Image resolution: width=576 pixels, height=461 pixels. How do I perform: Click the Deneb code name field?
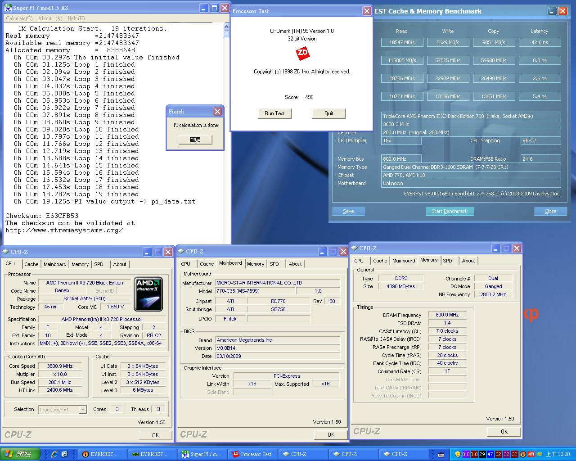point(62,290)
